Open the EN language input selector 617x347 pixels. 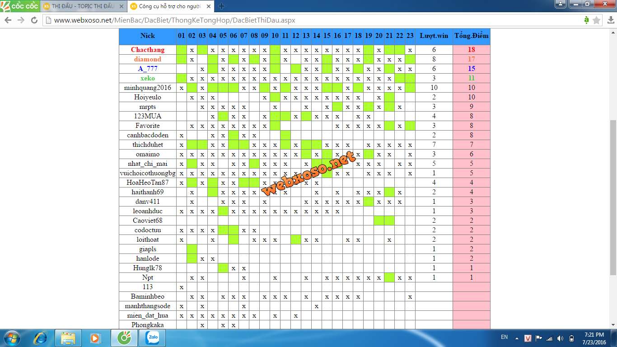click(504, 337)
